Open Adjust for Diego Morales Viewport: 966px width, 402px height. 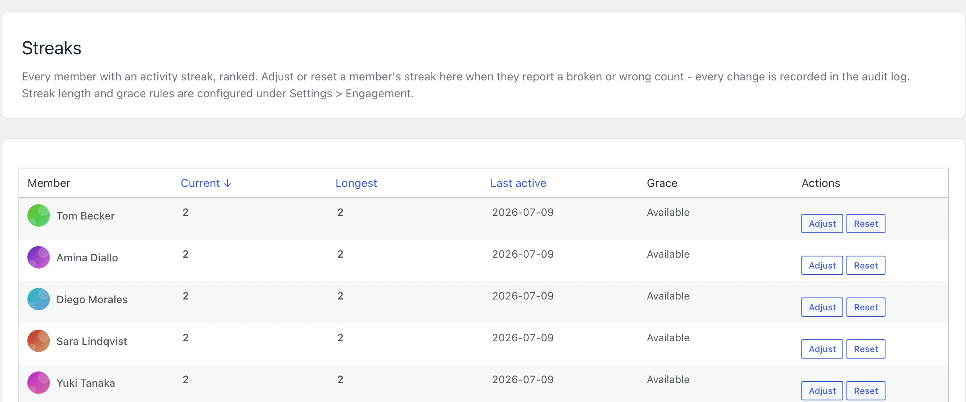click(x=822, y=307)
